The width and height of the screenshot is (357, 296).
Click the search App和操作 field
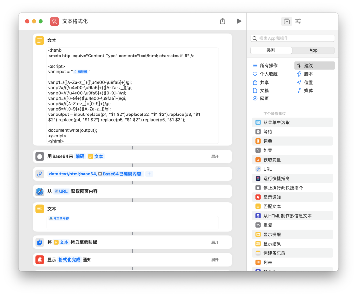(x=293, y=38)
